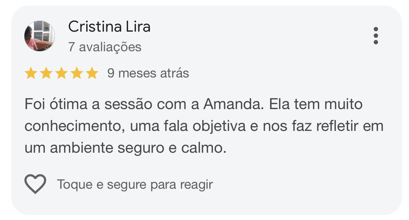Click the reviewer name Cristina Lira

[x=109, y=27]
